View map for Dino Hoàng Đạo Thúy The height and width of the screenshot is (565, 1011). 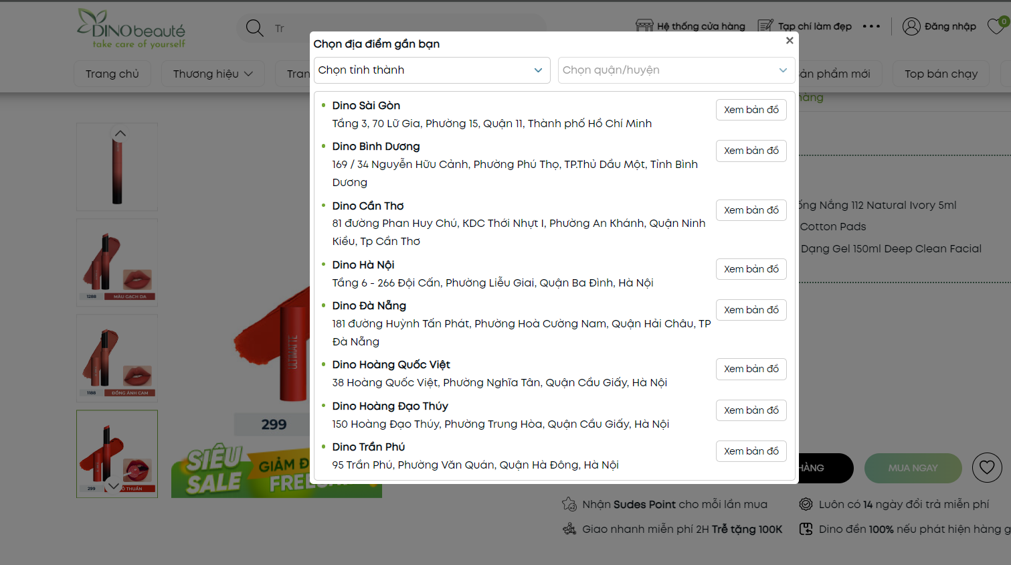pyautogui.click(x=751, y=410)
